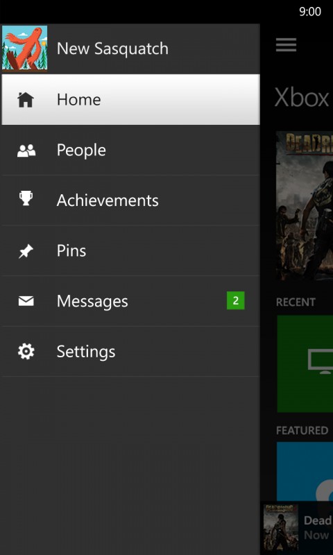Click the Pins pushpin icon

tap(26, 251)
